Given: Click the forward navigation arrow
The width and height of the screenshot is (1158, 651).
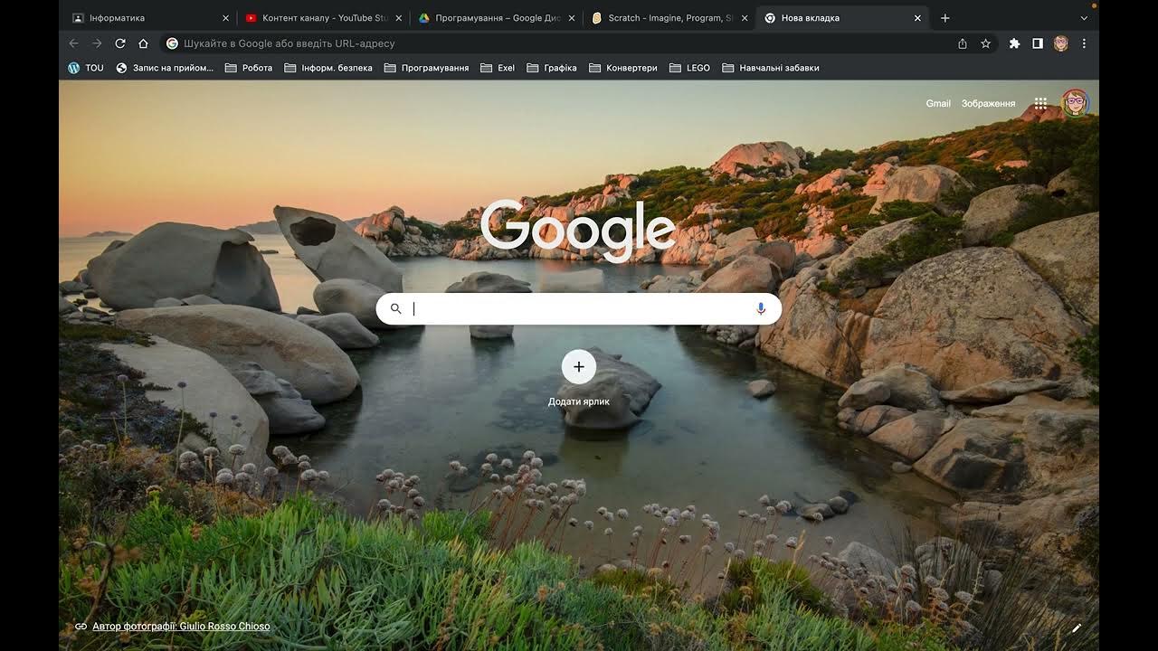Looking at the screenshot, I should (97, 43).
